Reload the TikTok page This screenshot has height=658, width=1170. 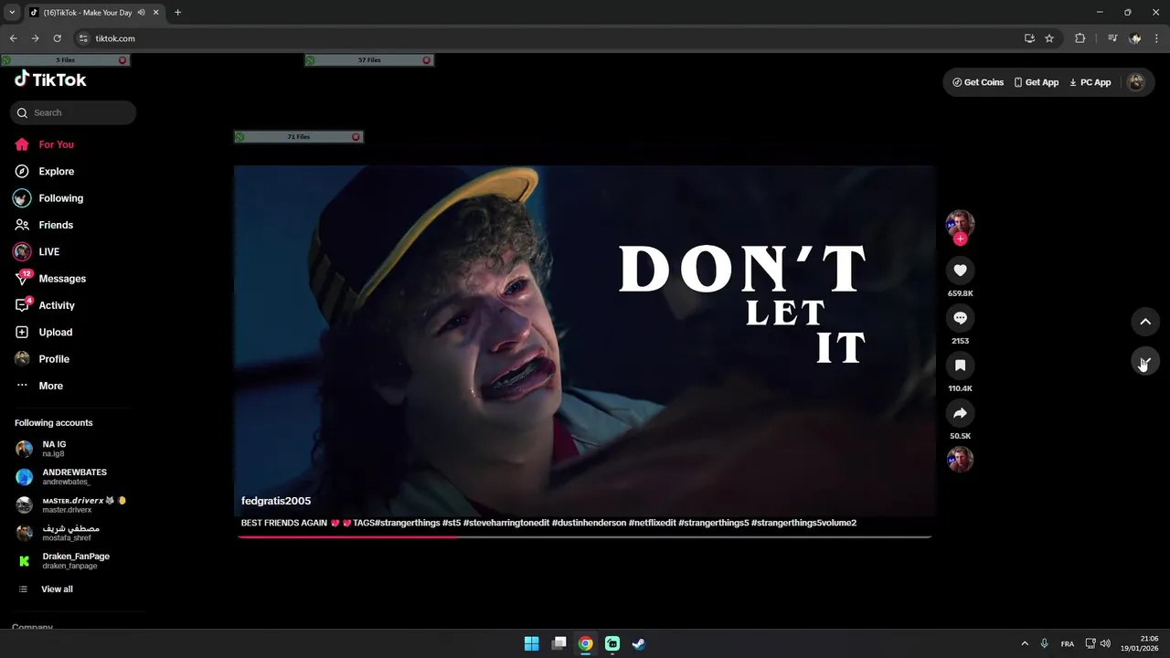[x=57, y=38]
